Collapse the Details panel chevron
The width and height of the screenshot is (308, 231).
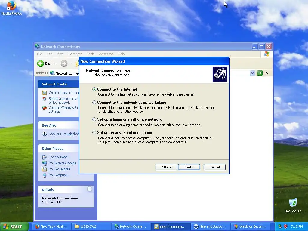click(89, 189)
